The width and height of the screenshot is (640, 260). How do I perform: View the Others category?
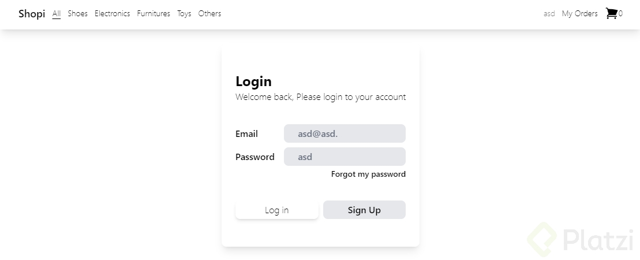click(209, 14)
